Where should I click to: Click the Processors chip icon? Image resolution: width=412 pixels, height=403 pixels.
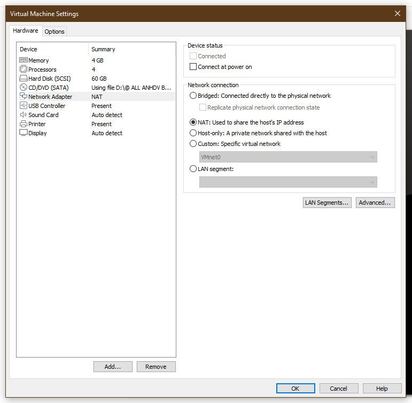24,69
